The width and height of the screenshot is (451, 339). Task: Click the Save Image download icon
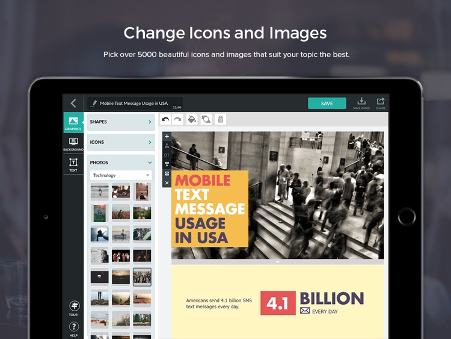[x=361, y=103]
